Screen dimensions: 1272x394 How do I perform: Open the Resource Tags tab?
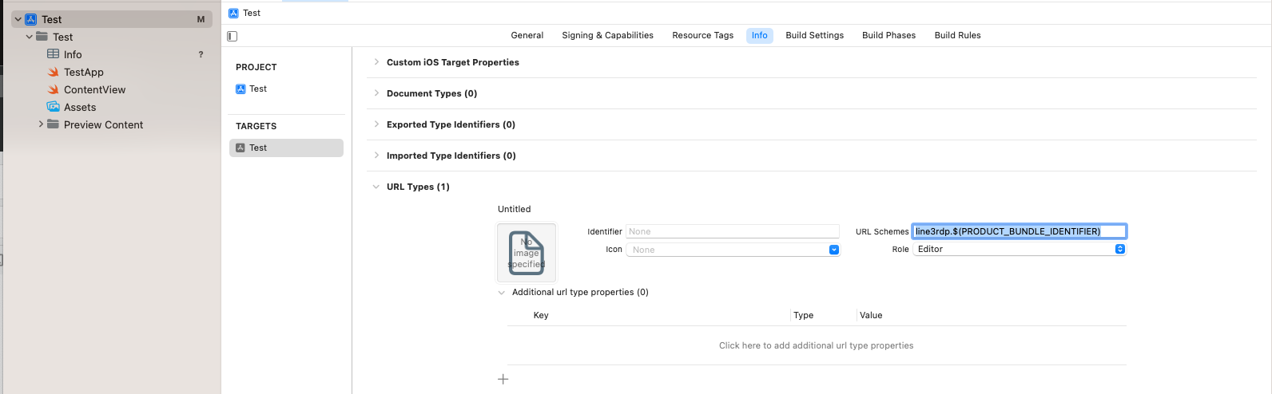[702, 35]
